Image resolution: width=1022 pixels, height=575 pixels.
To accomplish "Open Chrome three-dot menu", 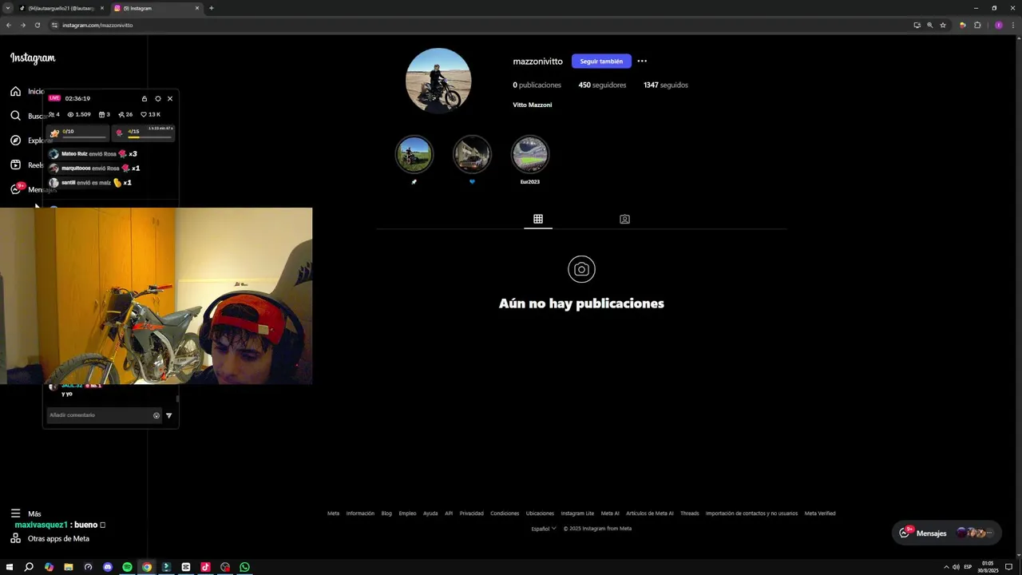I will pyautogui.click(x=1012, y=25).
